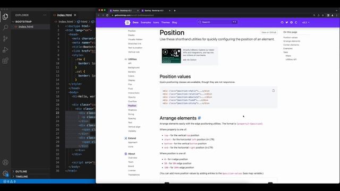Click the ads via Carbon link
340x191 pixels.
tap(190, 60)
